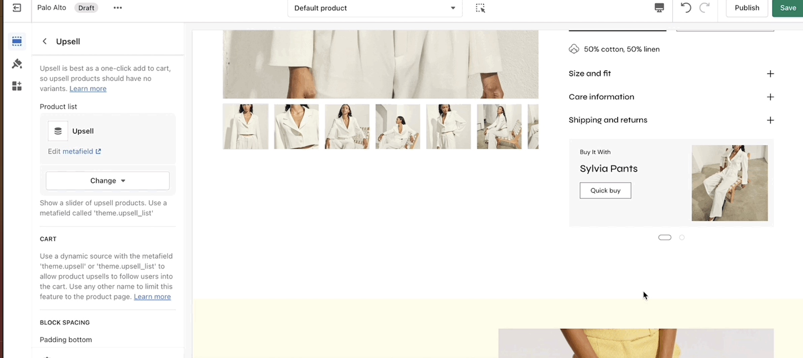Click the cotton fabric icon
This screenshot has height=358, width=803.
(x=574, y=49)
